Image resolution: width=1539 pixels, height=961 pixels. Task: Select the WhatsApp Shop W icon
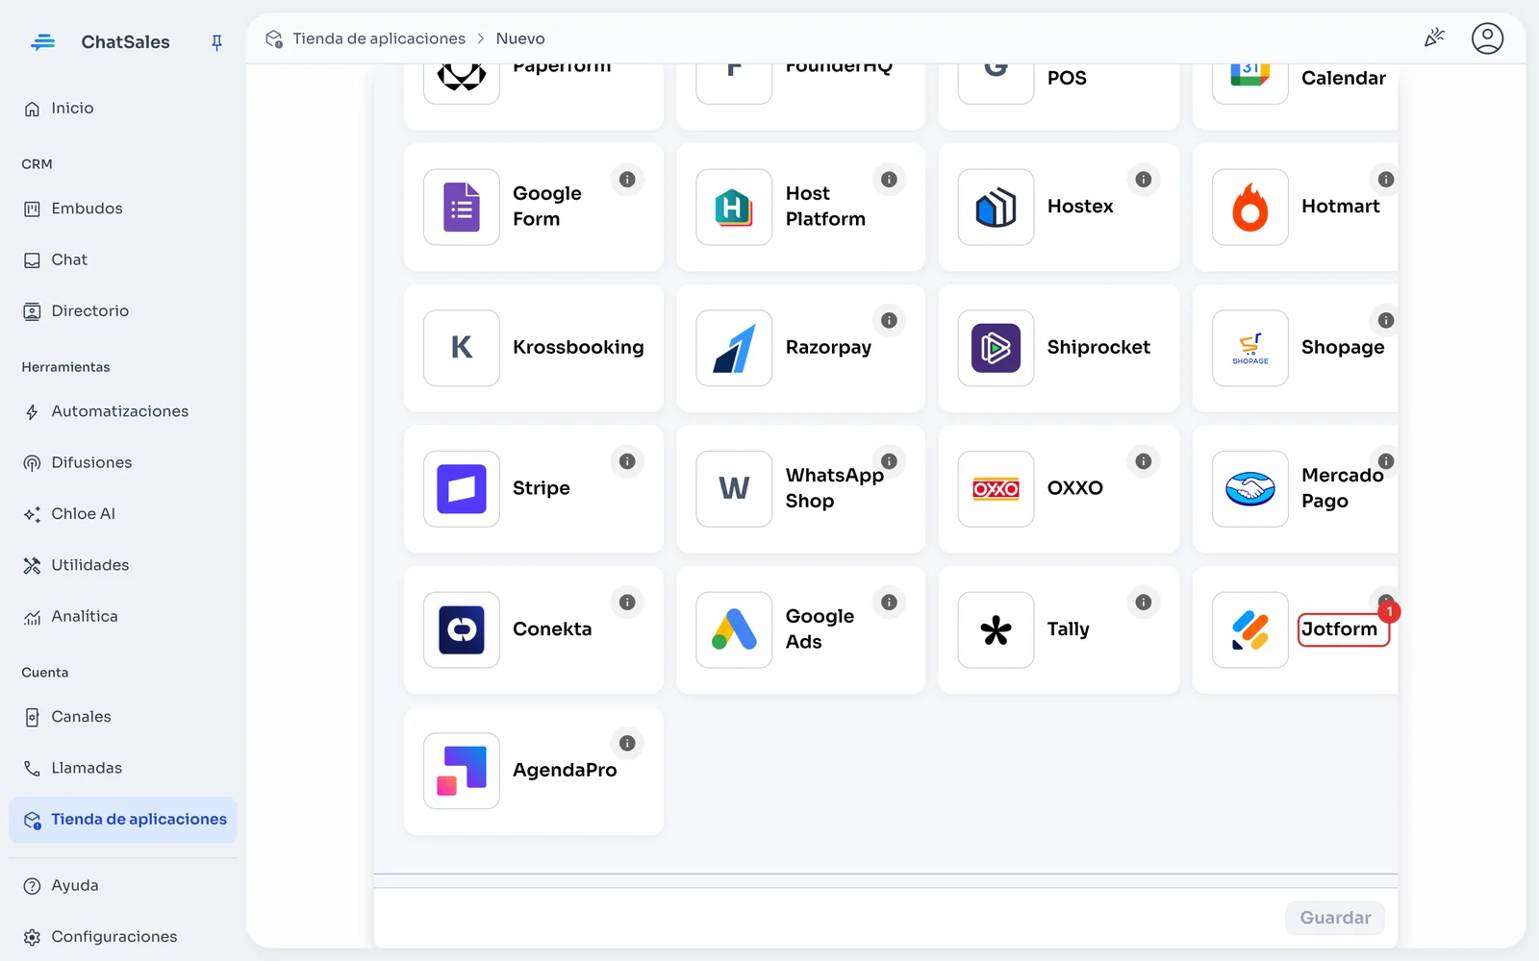tap(734, 488)
